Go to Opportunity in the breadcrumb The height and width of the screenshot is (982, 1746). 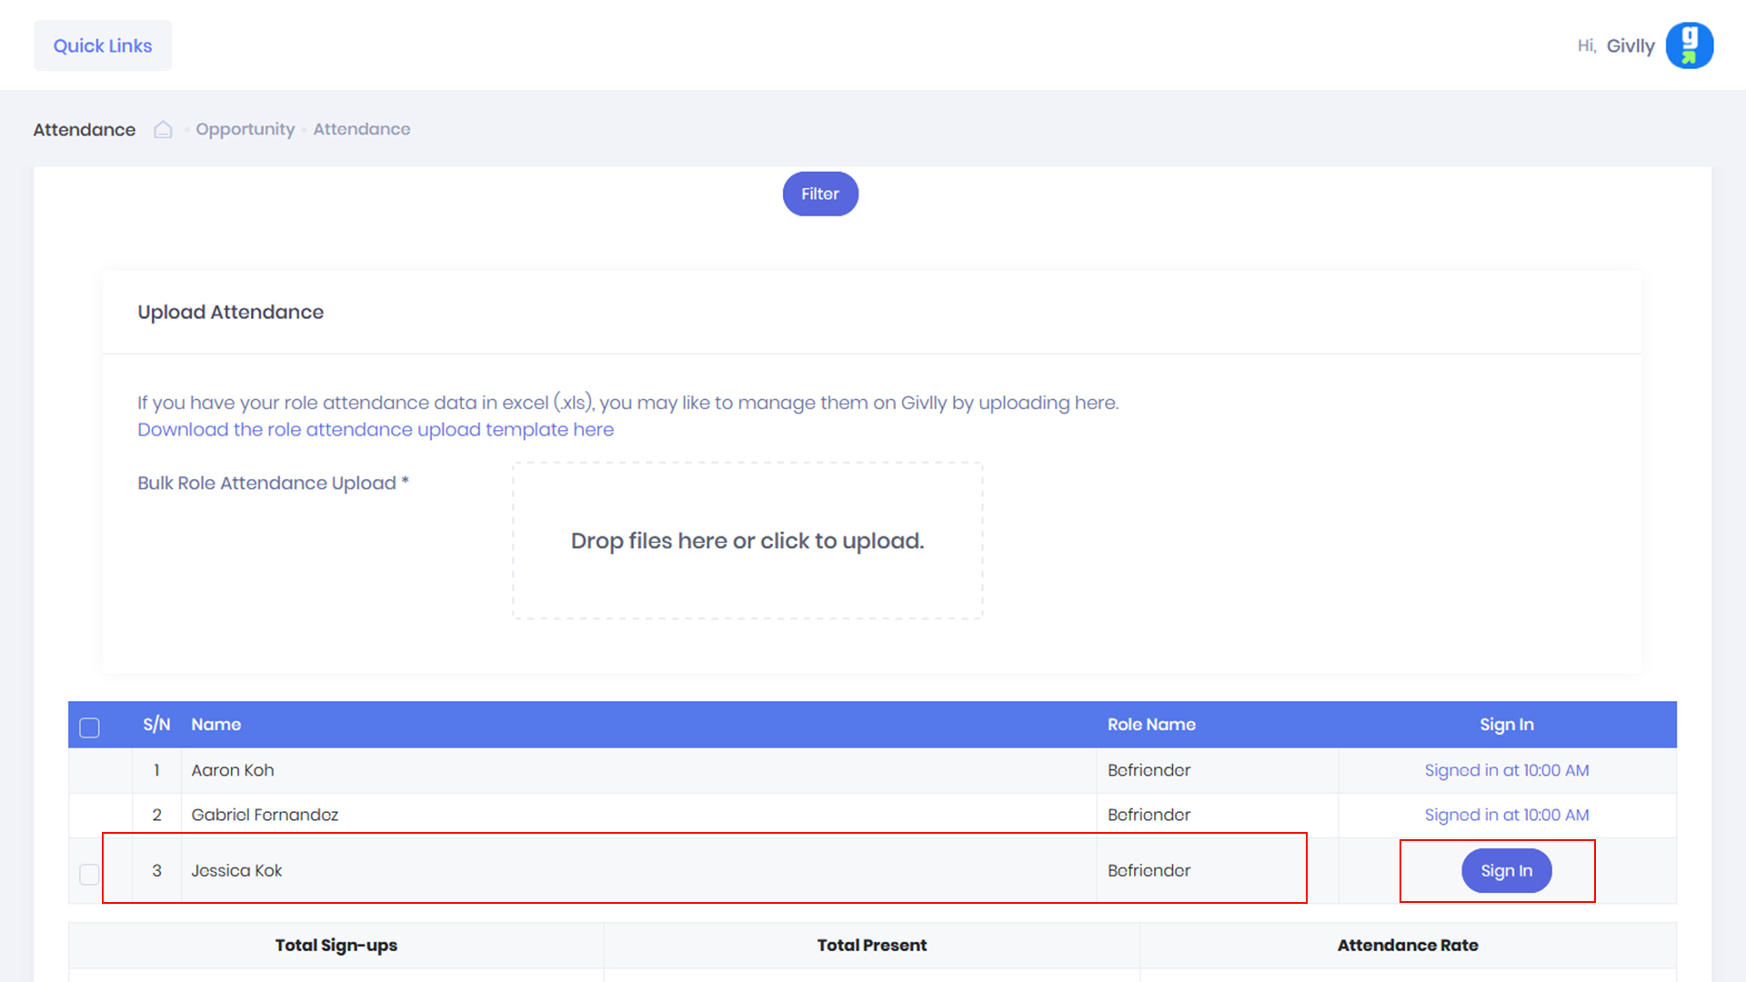[245, 129]
